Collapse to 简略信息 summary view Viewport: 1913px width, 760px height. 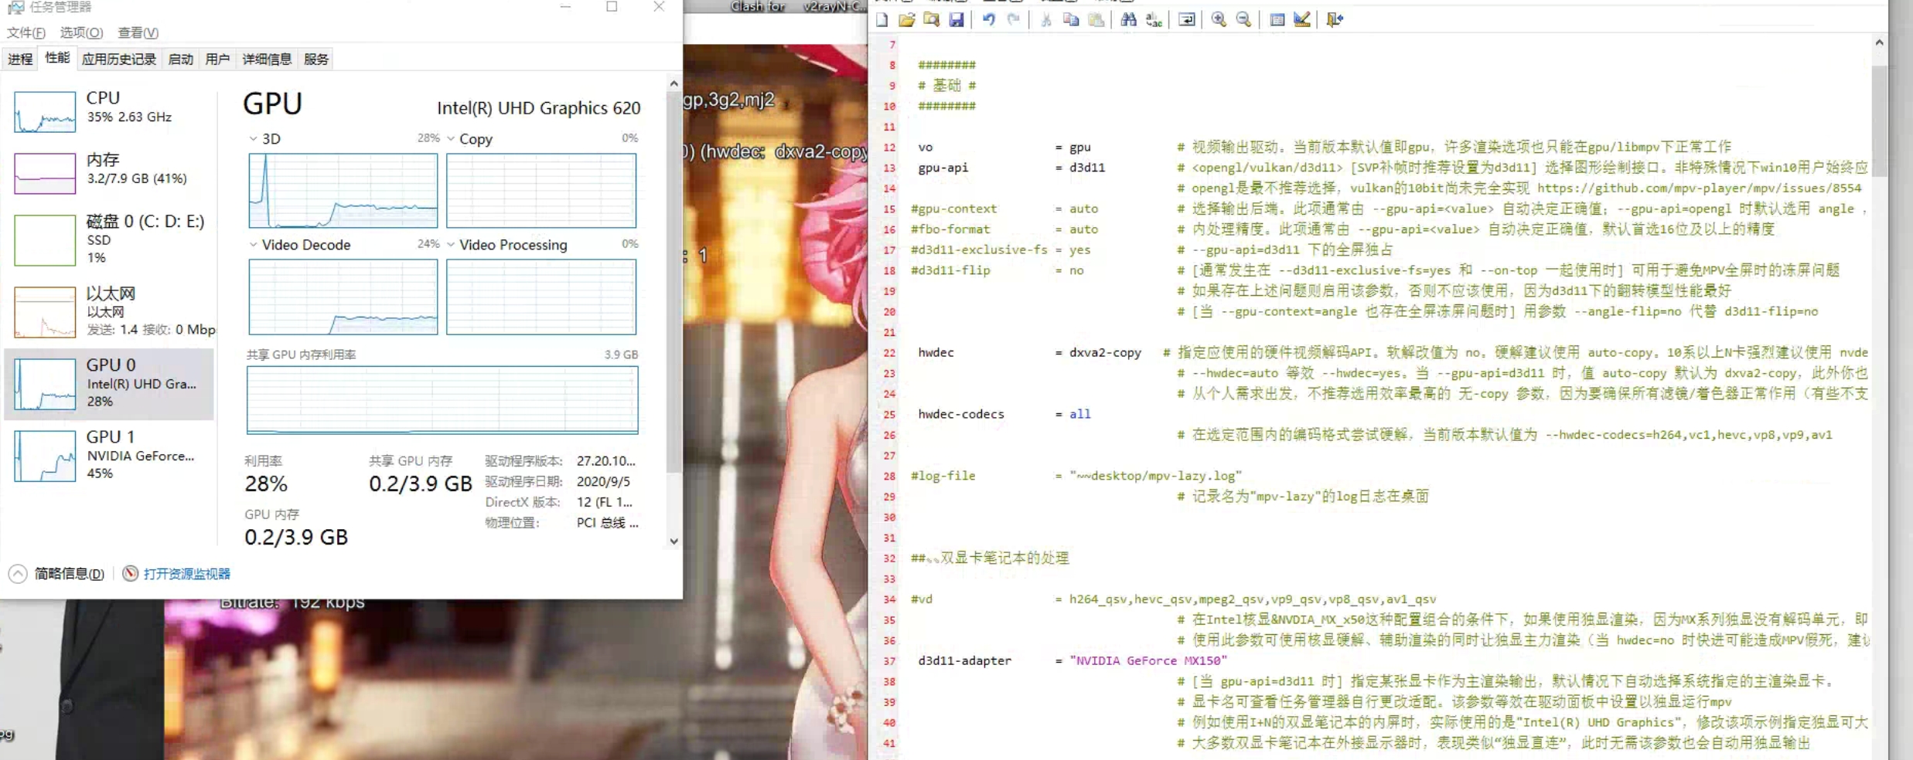(x=56, y=574)
